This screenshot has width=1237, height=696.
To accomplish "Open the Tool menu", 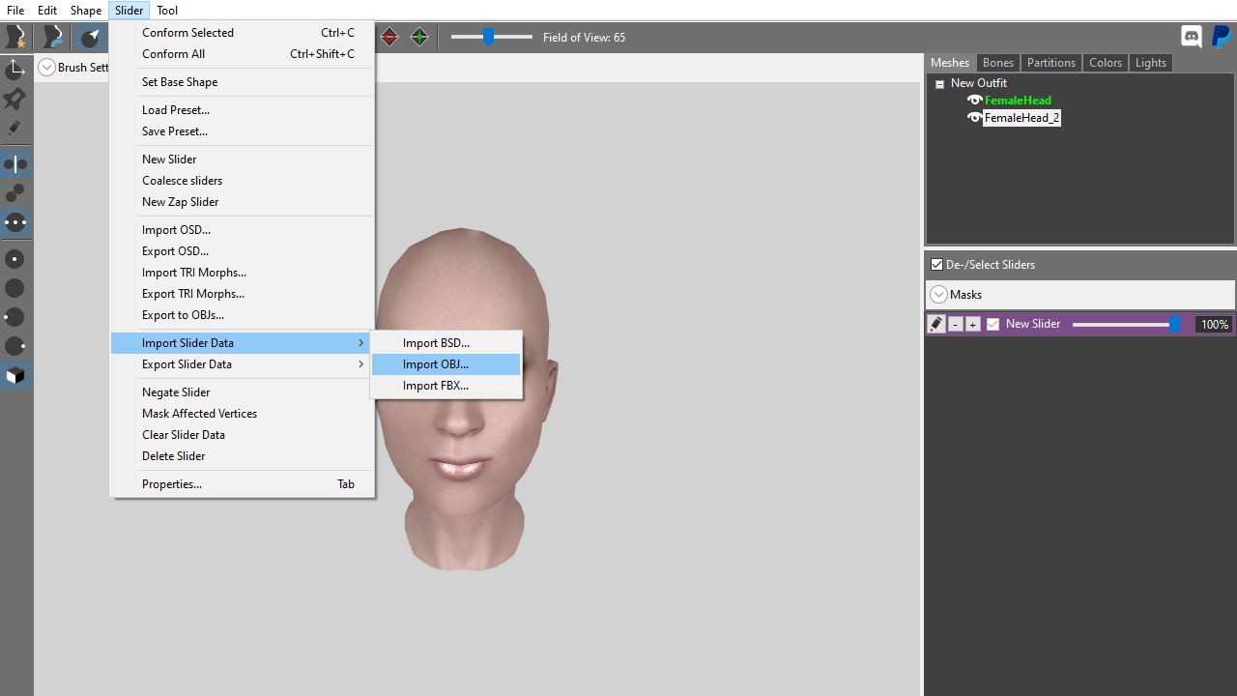I will (x=167, y=11).
